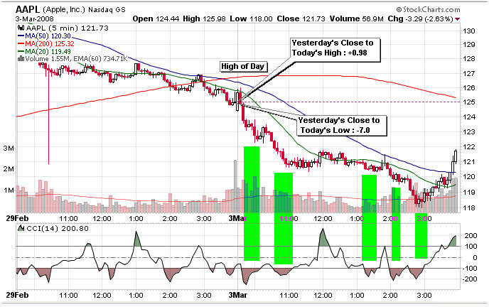Click the 122 price axis label
Image resolution: width=489 pixels, height=307 pixels.
tap(469, 147)
